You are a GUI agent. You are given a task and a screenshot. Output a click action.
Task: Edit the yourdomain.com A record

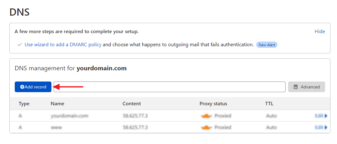[321, 116]
